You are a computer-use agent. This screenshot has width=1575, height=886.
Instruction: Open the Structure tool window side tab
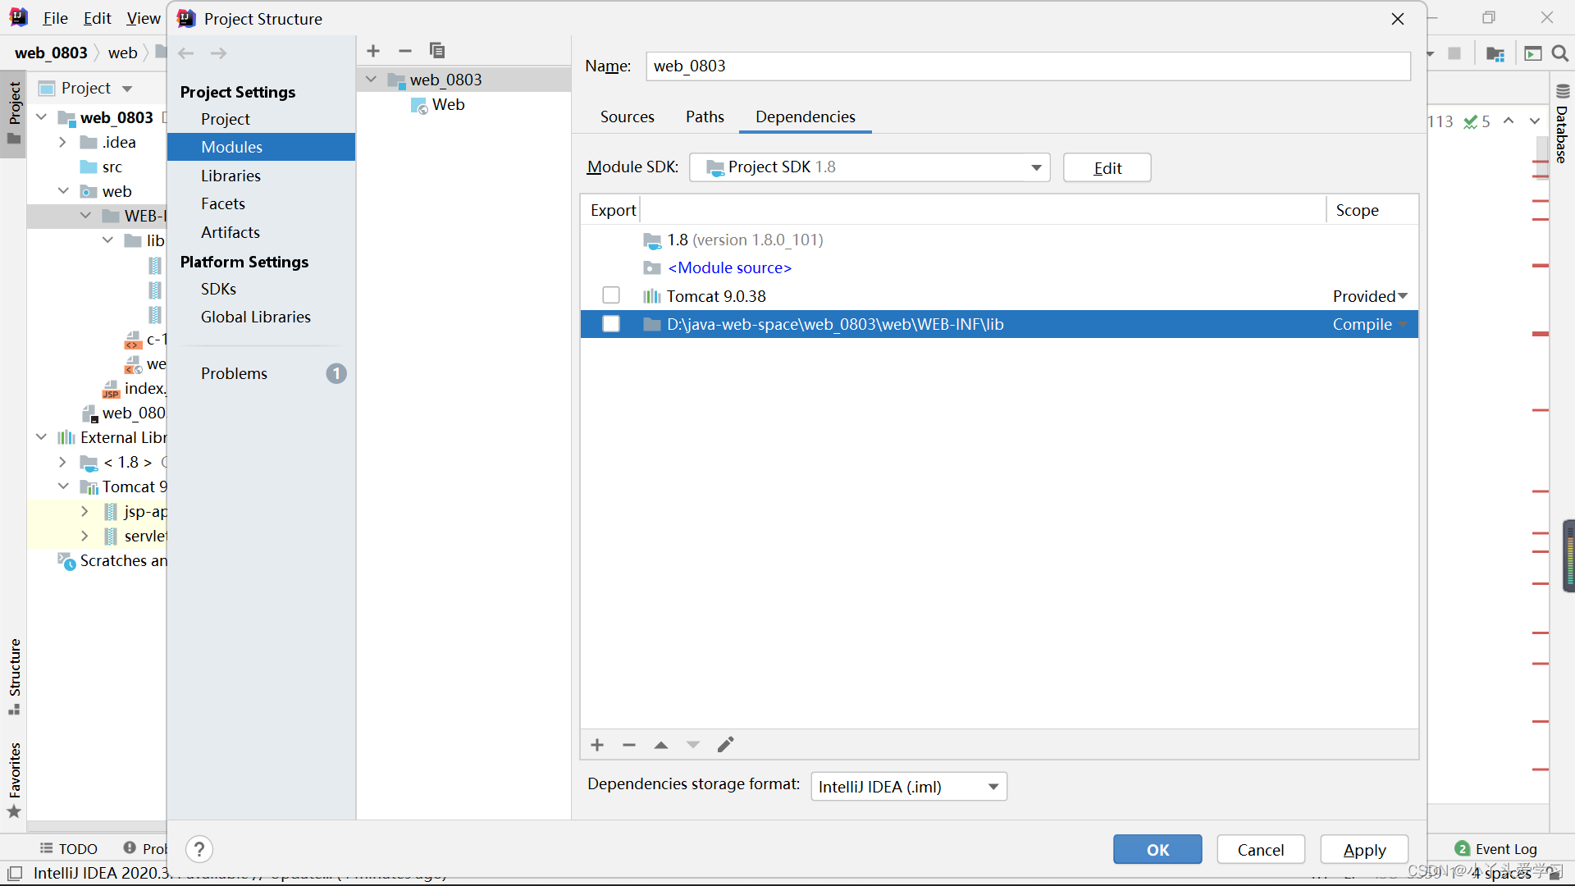coord(14,676)
